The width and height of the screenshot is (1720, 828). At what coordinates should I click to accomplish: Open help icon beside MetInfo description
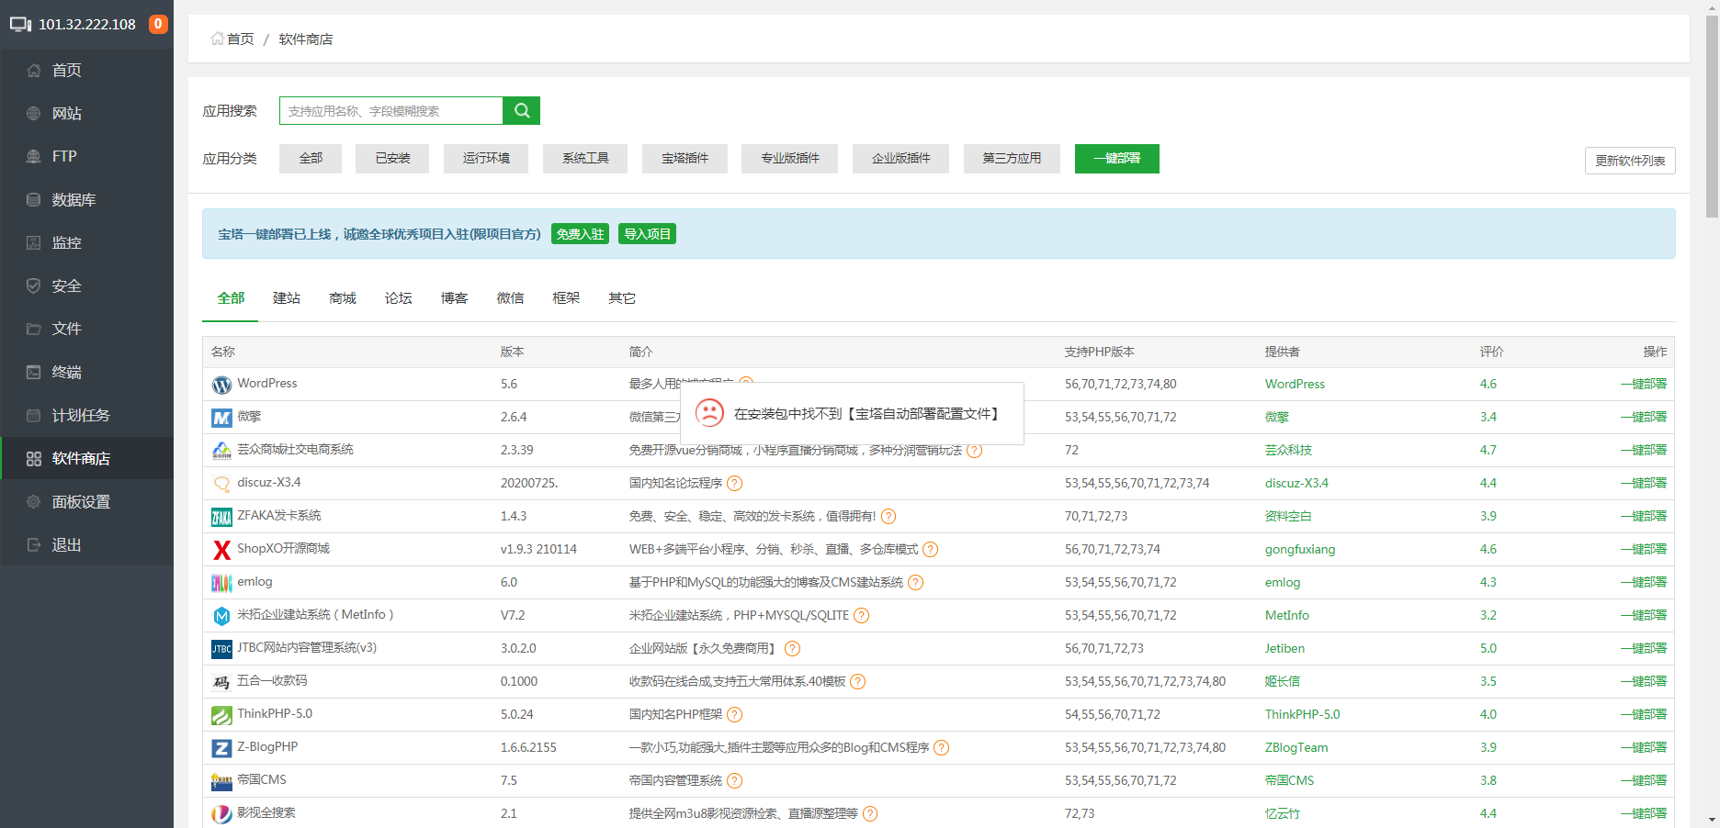pos(861,615)
